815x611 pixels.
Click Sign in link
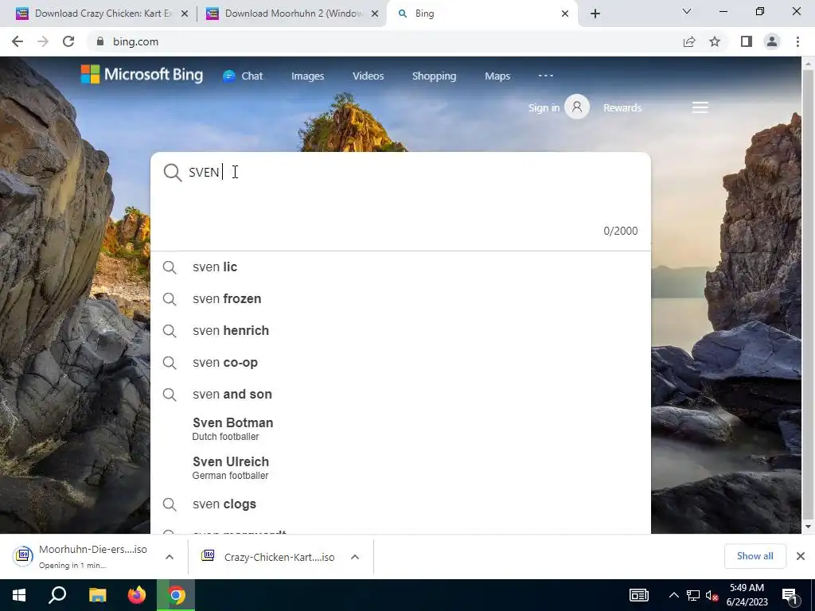tap(544, 107)
